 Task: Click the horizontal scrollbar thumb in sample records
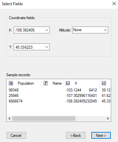point(44,118)
